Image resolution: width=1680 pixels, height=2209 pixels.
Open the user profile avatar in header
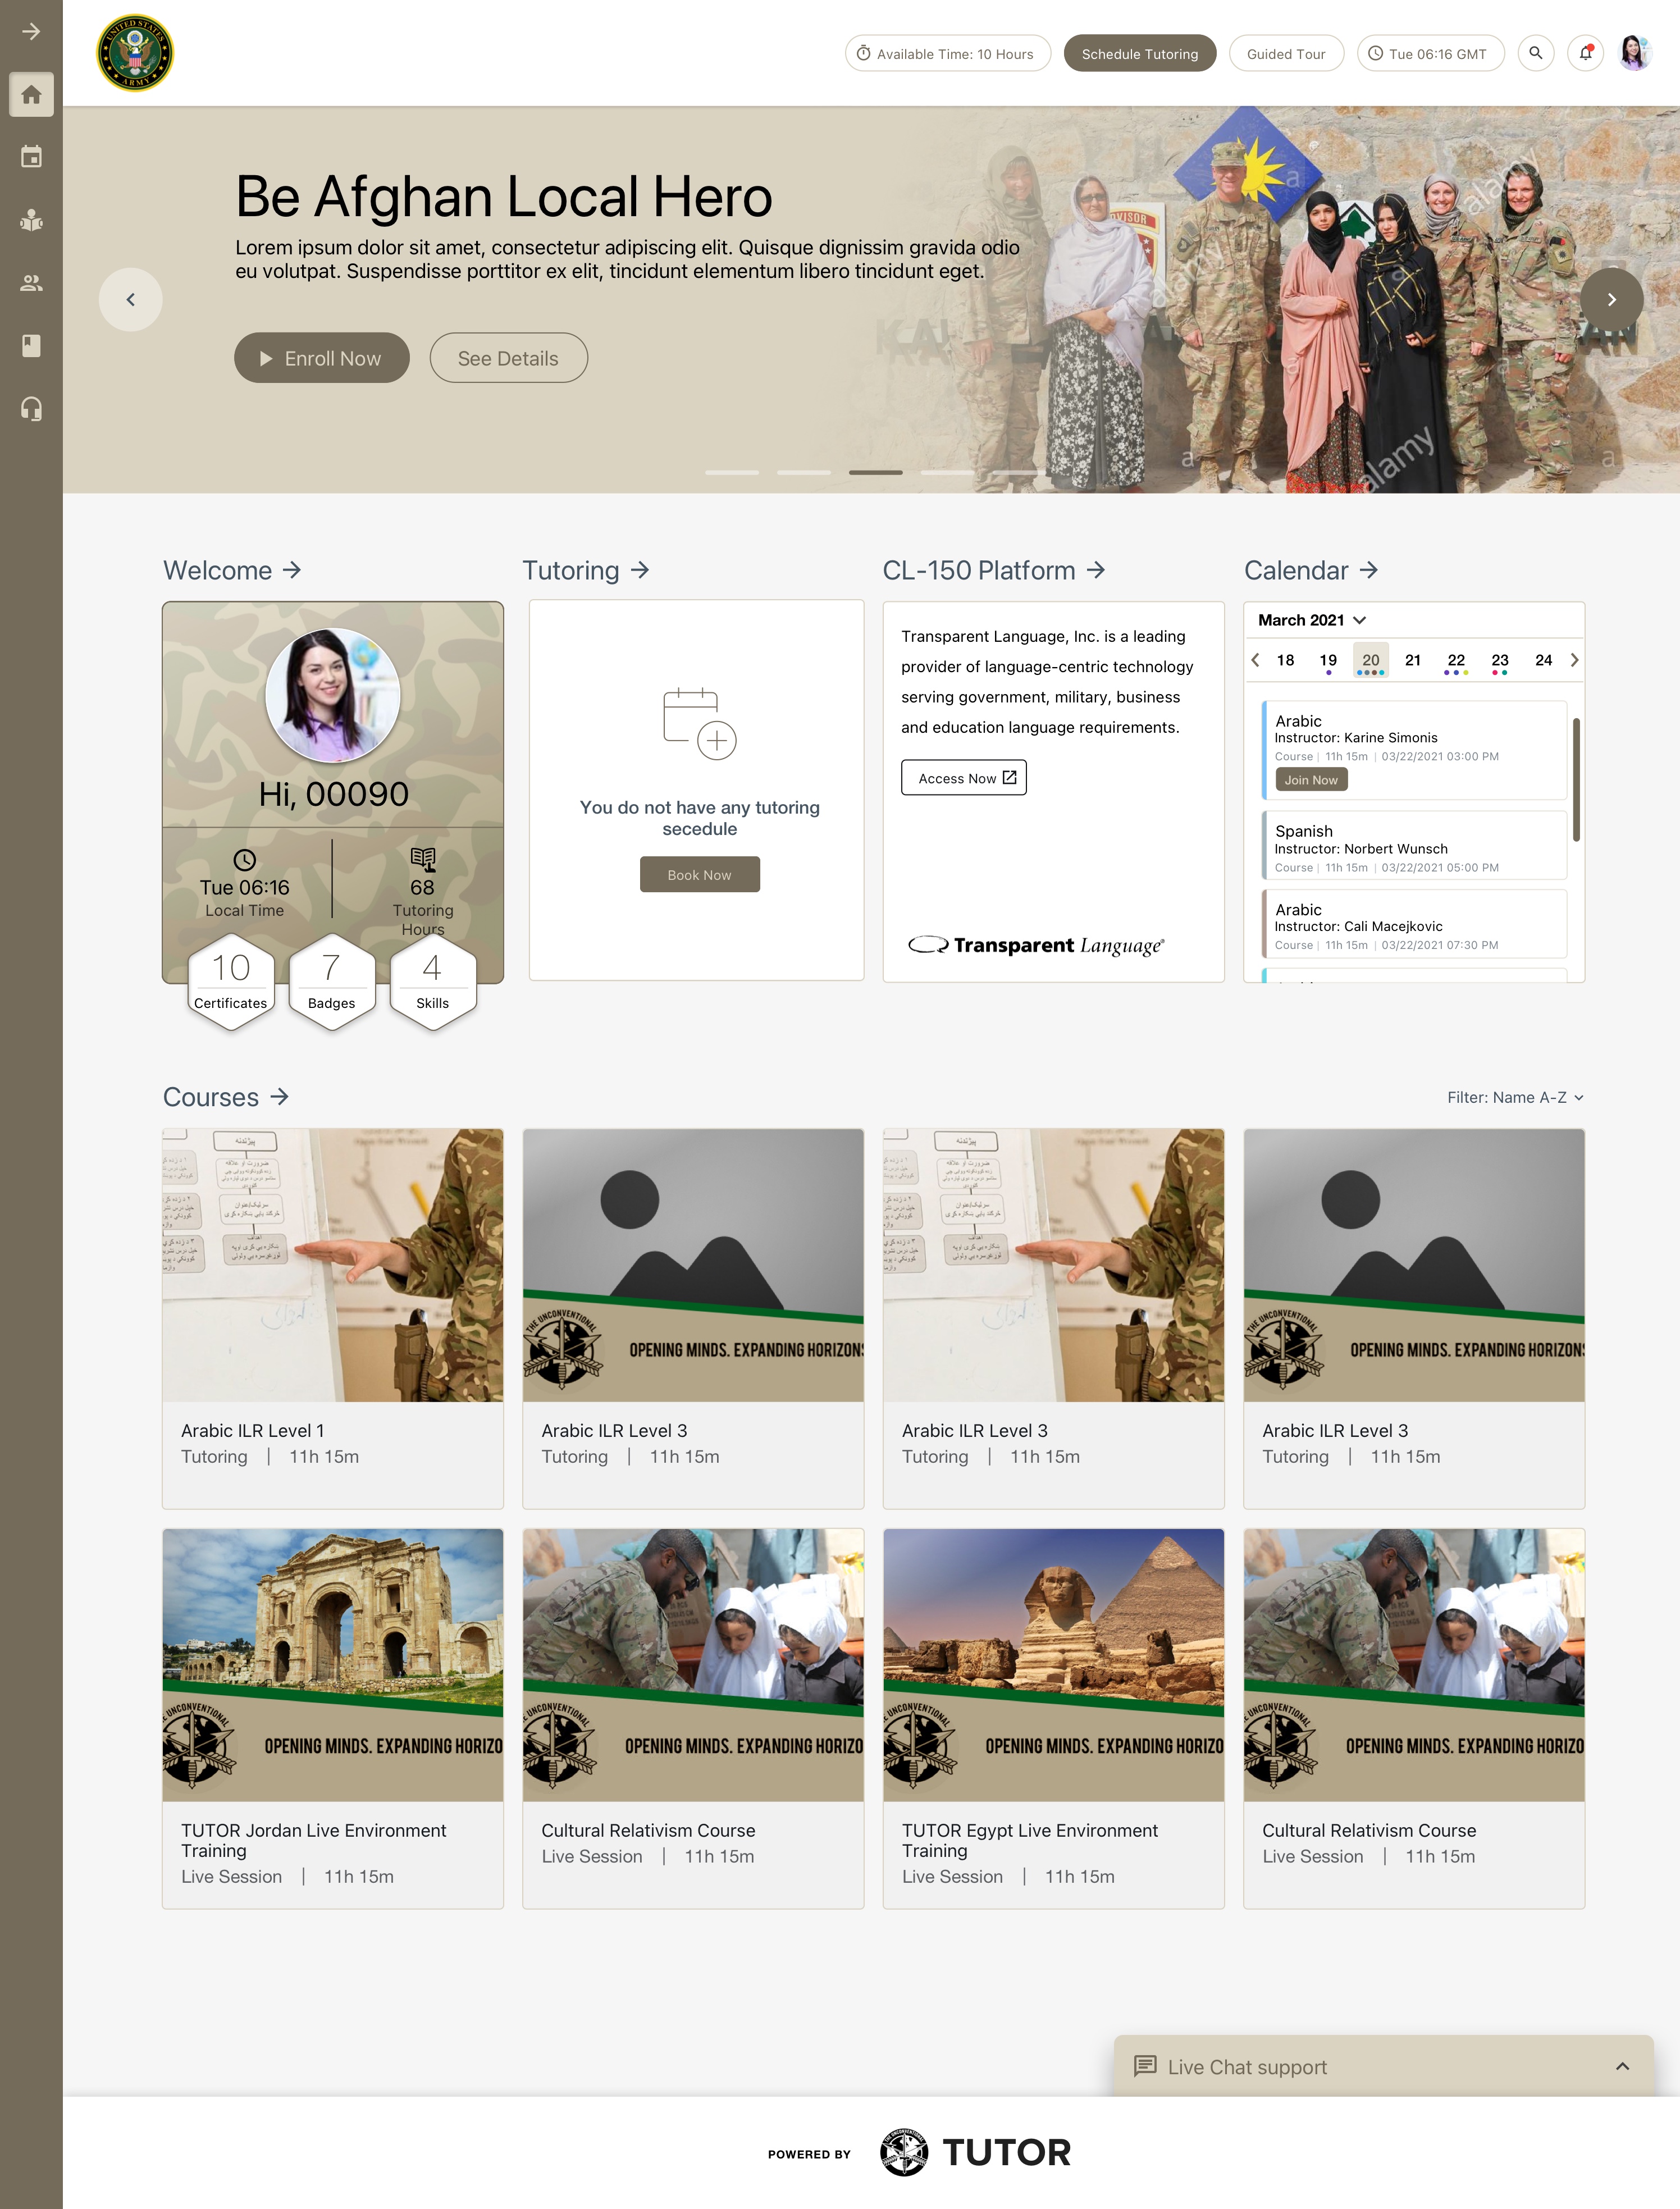[x=1634, y=53]
